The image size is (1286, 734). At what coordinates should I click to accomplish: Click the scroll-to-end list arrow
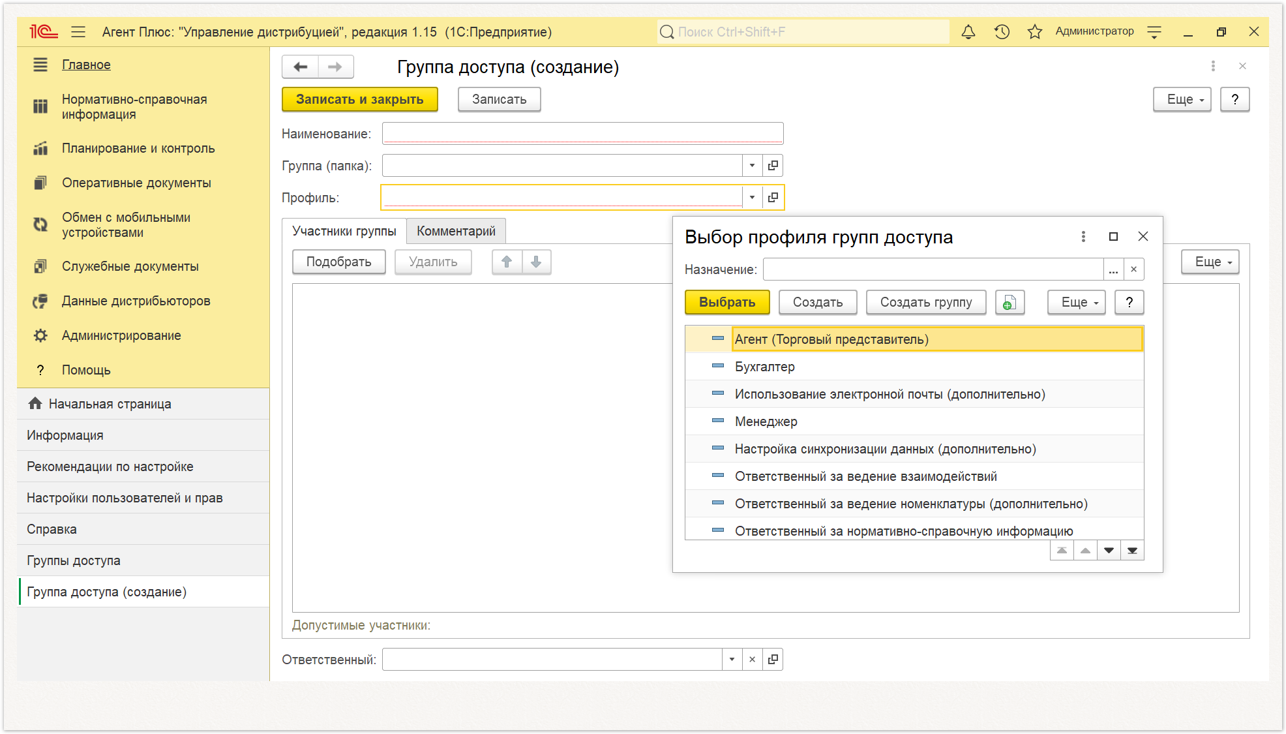(x=1132, y=551)
